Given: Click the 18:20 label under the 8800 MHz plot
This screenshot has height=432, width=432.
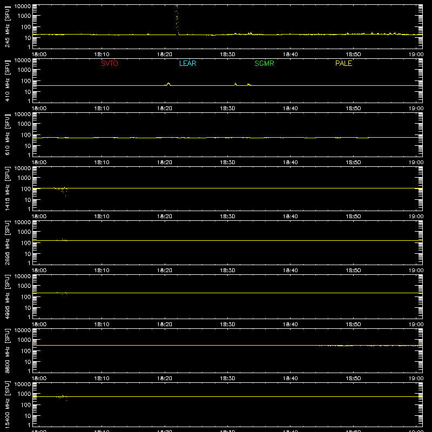Looking at the screenshot, I should point(165,379).
